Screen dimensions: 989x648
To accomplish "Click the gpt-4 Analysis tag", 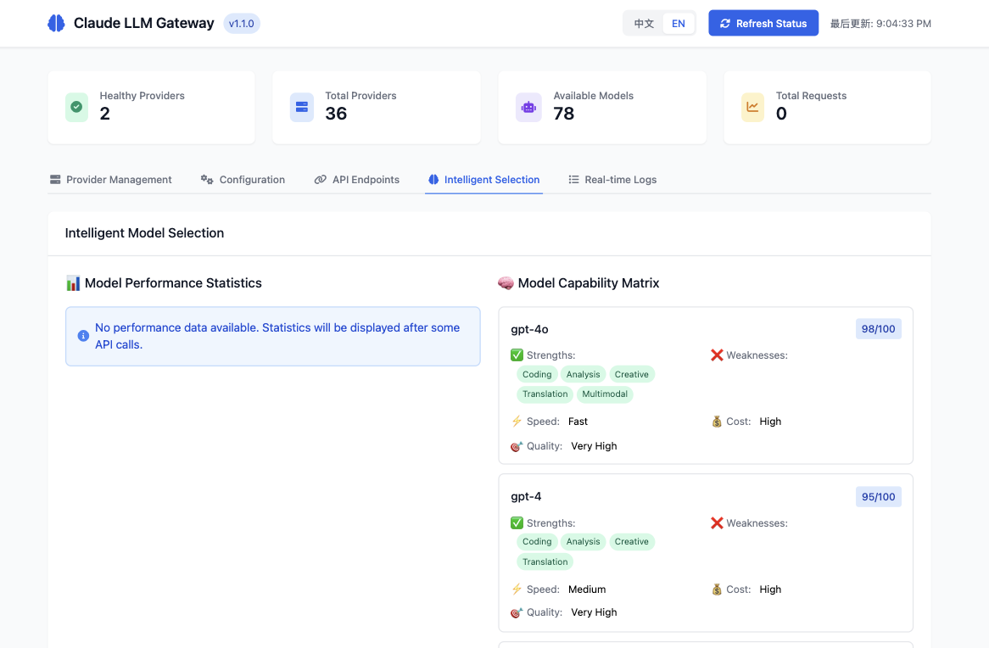I will click(x=583, y=541).
